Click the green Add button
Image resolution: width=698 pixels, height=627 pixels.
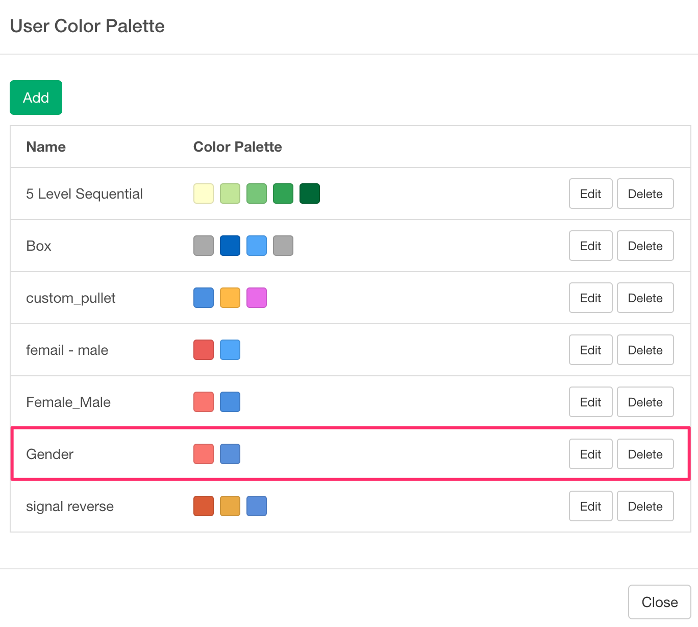pos(36,98)
